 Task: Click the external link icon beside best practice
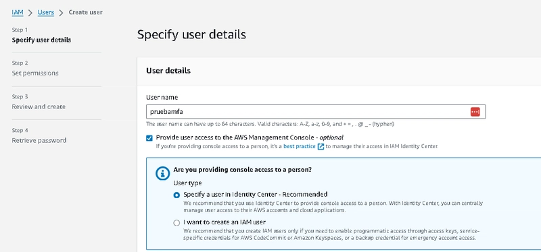coord(321,147)
